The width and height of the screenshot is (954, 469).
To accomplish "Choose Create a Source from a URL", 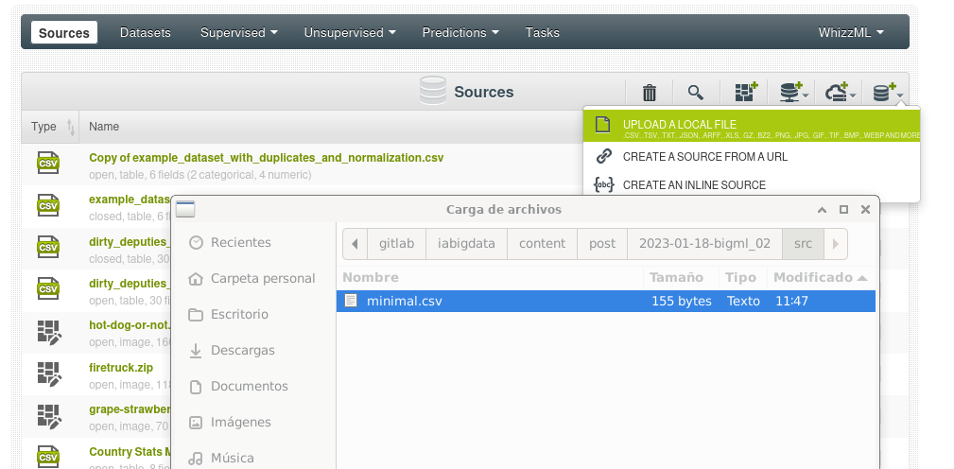I will [704, 157].
